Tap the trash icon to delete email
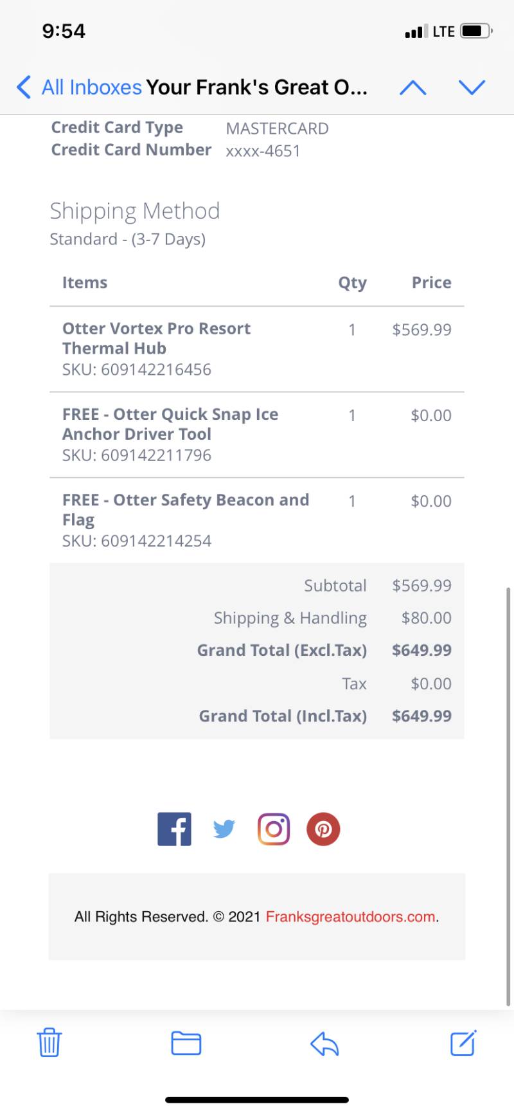 (49, 1043)
